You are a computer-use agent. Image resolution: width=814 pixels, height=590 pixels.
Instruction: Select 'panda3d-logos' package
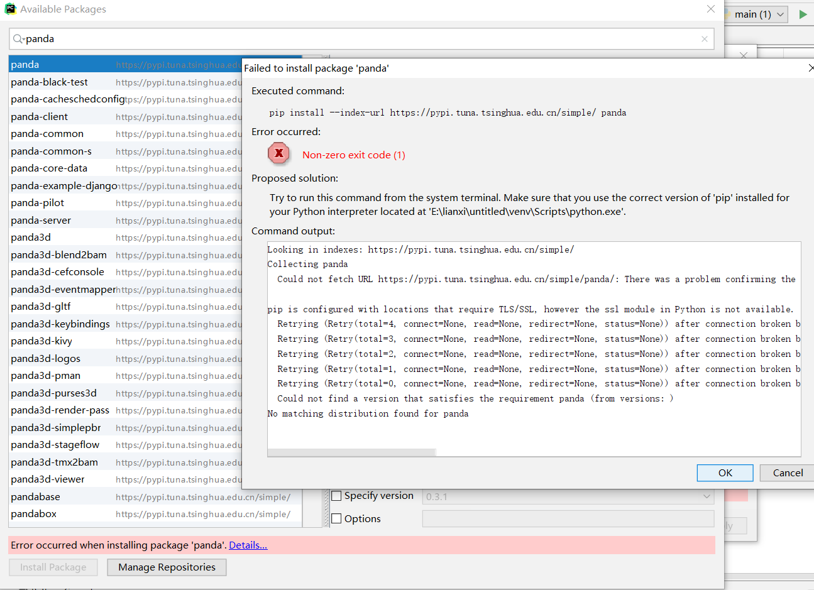(125, 359)
